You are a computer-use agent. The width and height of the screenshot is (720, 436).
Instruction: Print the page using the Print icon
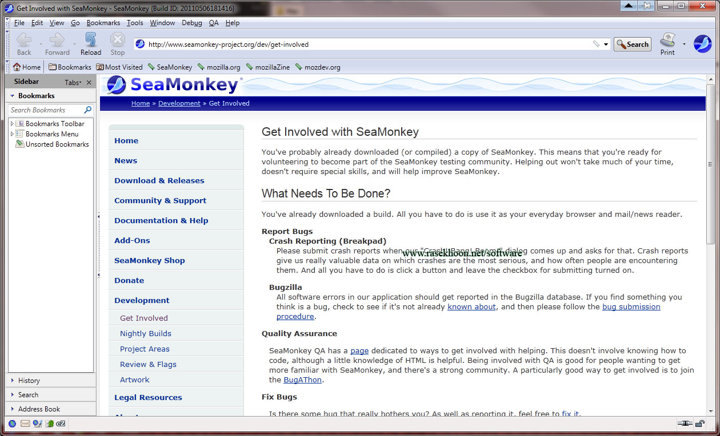click(x=667, y=43)
